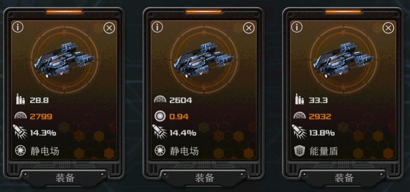Viewport: 410px width, 192px height.
Task: Click the 静电场 icon on the middle card
Action: pyautogui.click(x=160, y=151)
